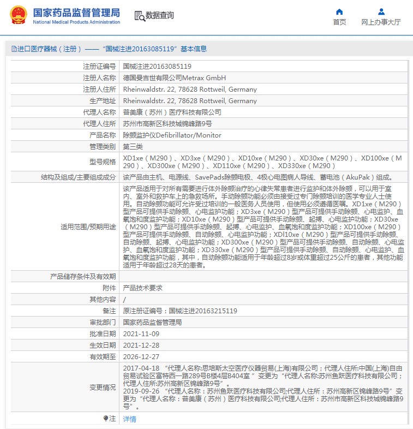Click the slash value of 其他内容

124,300
